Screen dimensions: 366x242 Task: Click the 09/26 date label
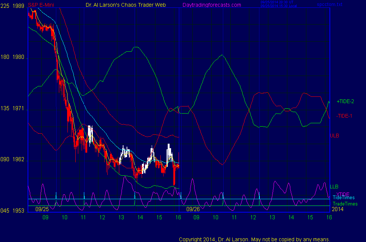click(x=193, y=209)
